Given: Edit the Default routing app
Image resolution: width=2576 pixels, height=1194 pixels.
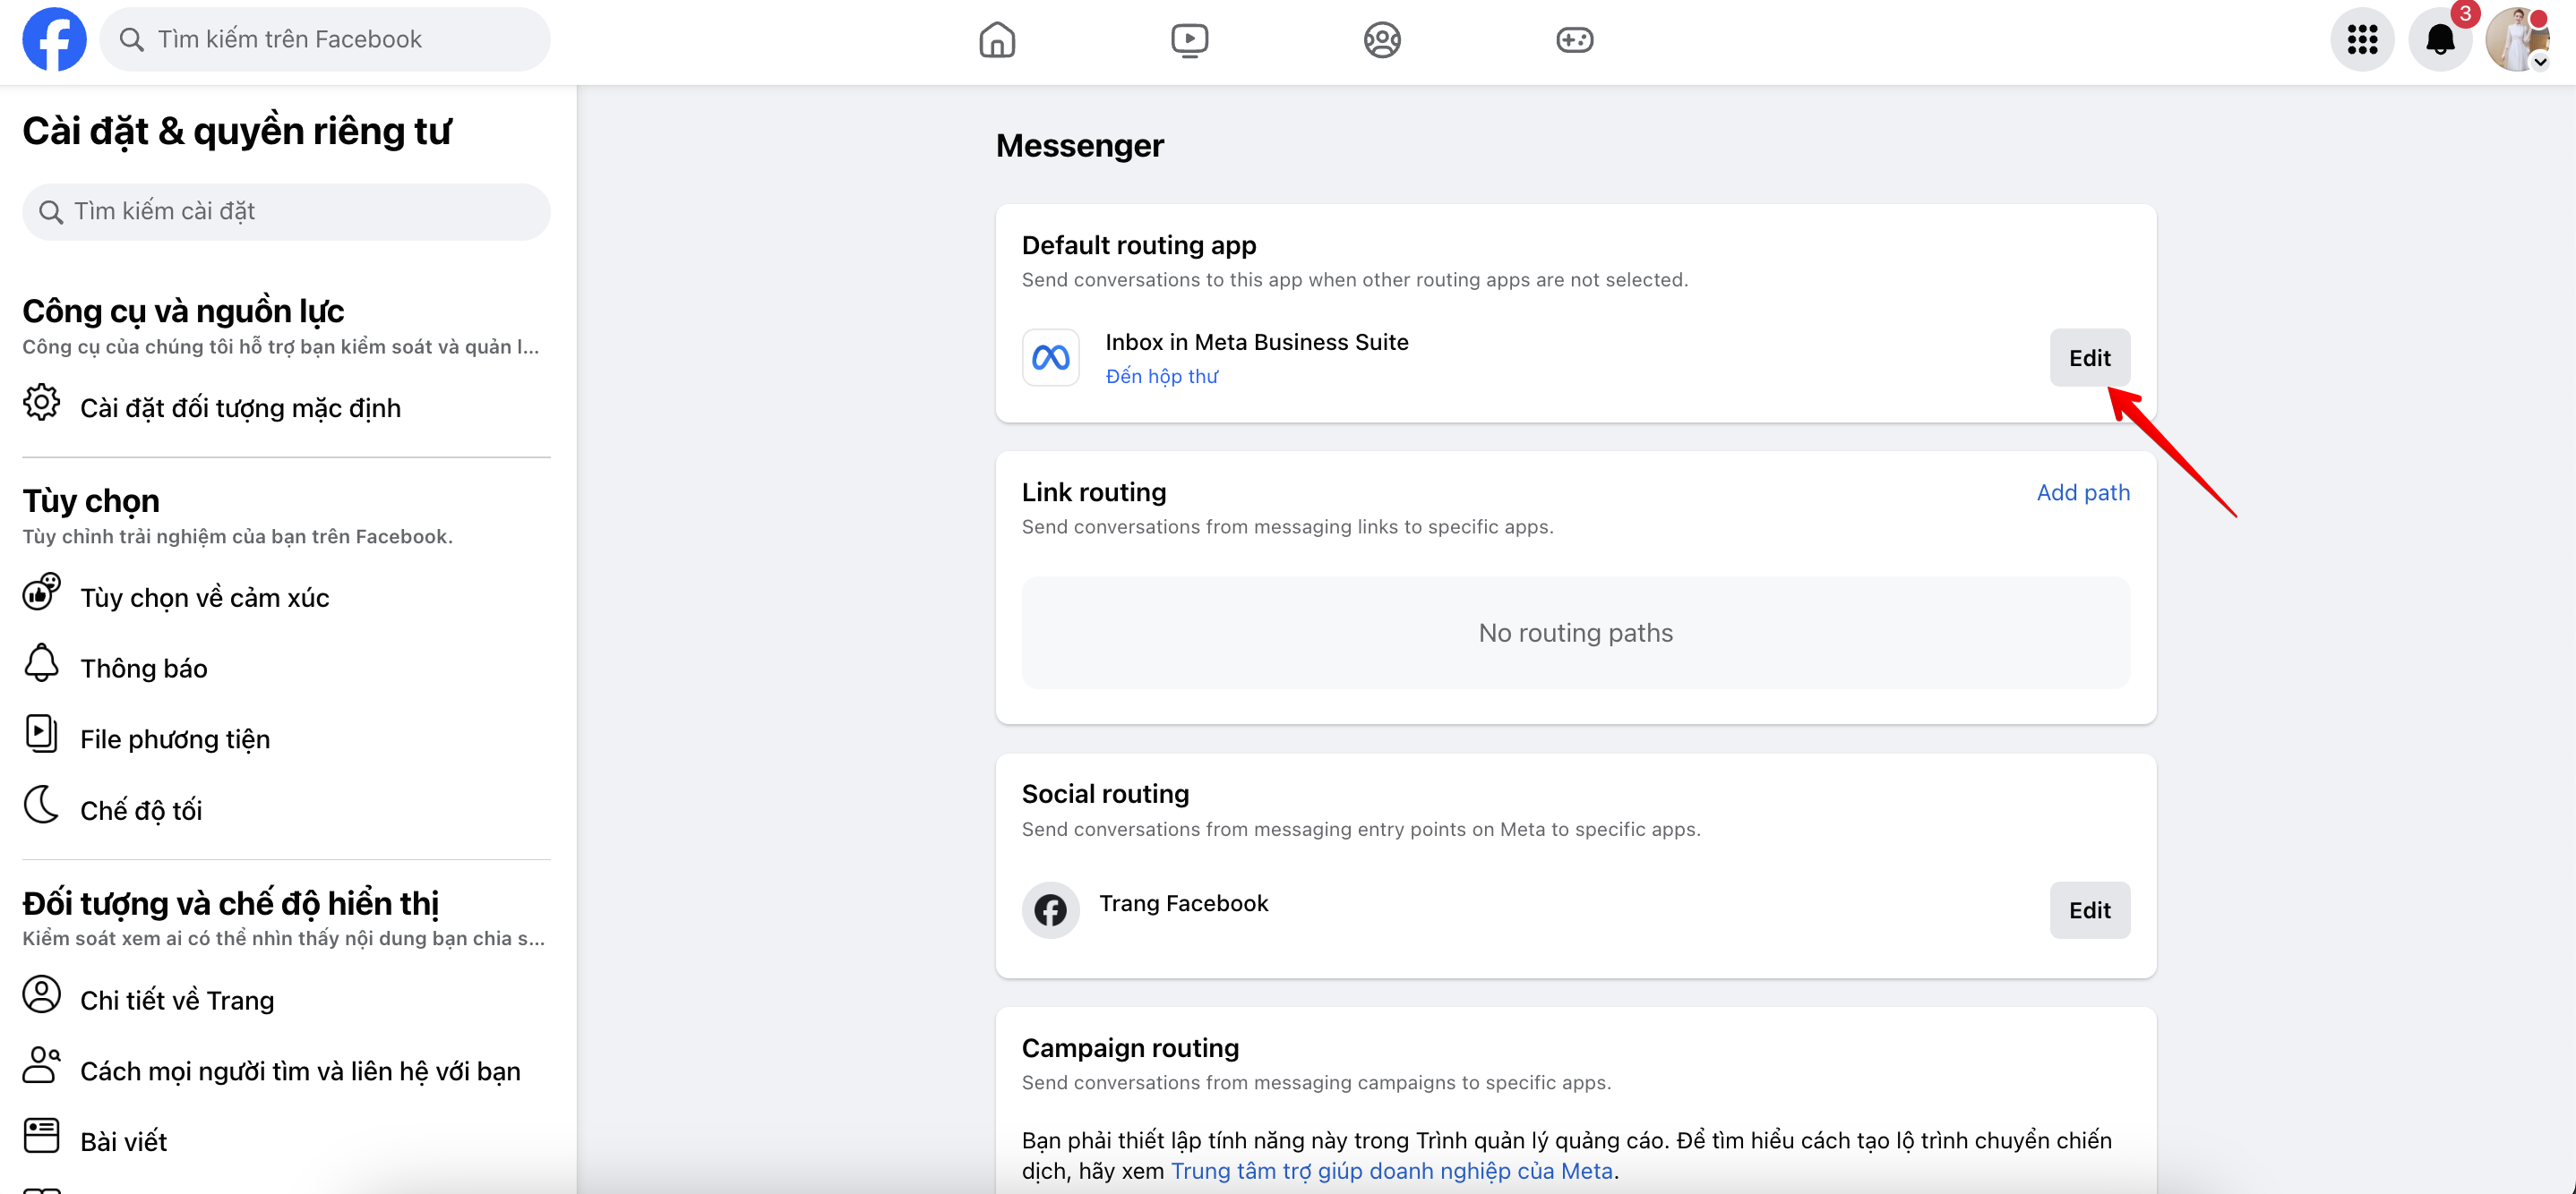Looking at the screenshot, I should tap(2088, 358).
